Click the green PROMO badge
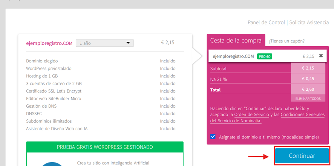Screen dimensions: 334x166 coord(265,56)
